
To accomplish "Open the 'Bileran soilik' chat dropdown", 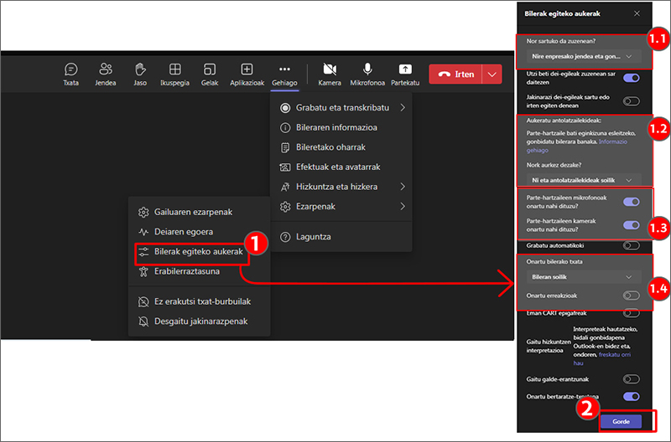I will point(580,276).
